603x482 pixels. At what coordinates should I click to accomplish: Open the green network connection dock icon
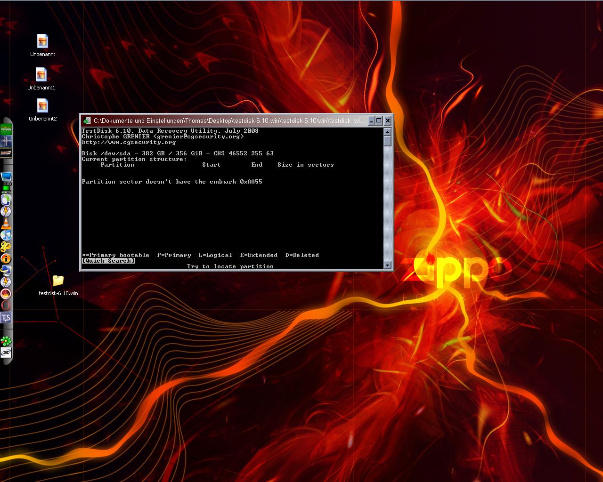pyautogui.click(x=6, y=188)
